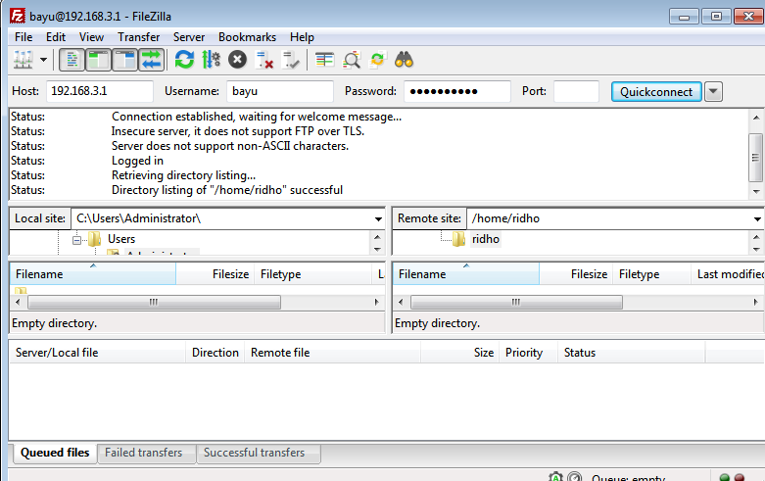Select the Users folder in local tree
The image size is (765, 481).
click(x=121, y=239)
